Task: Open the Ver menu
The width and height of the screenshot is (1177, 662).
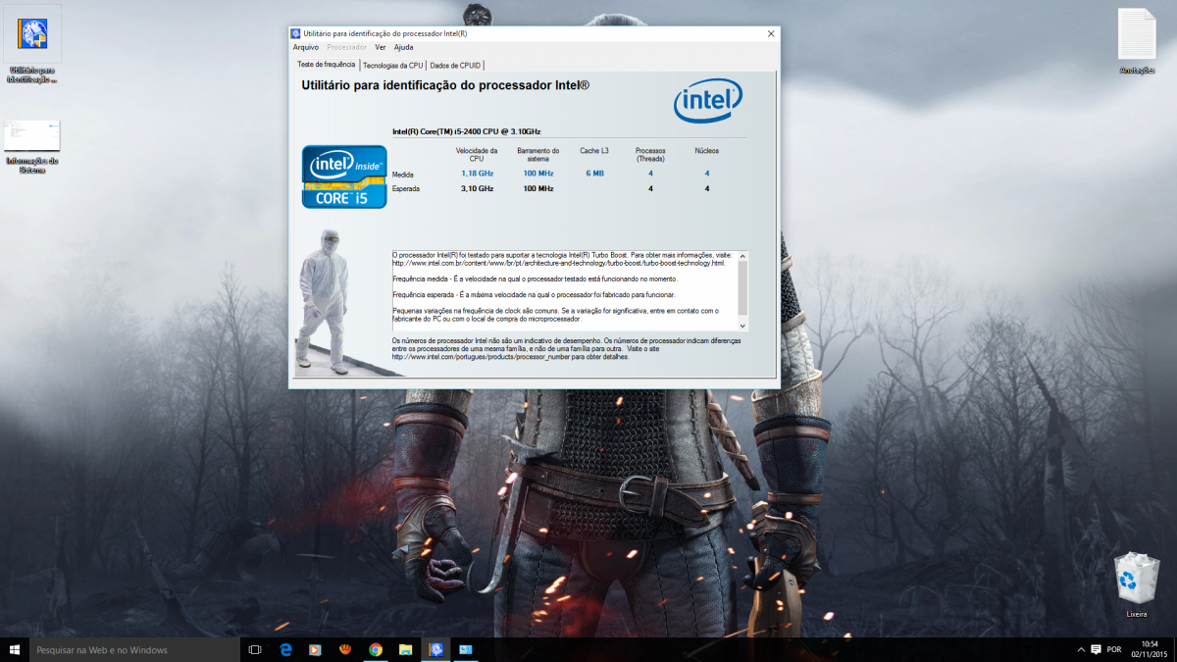Action: [381, 47]
